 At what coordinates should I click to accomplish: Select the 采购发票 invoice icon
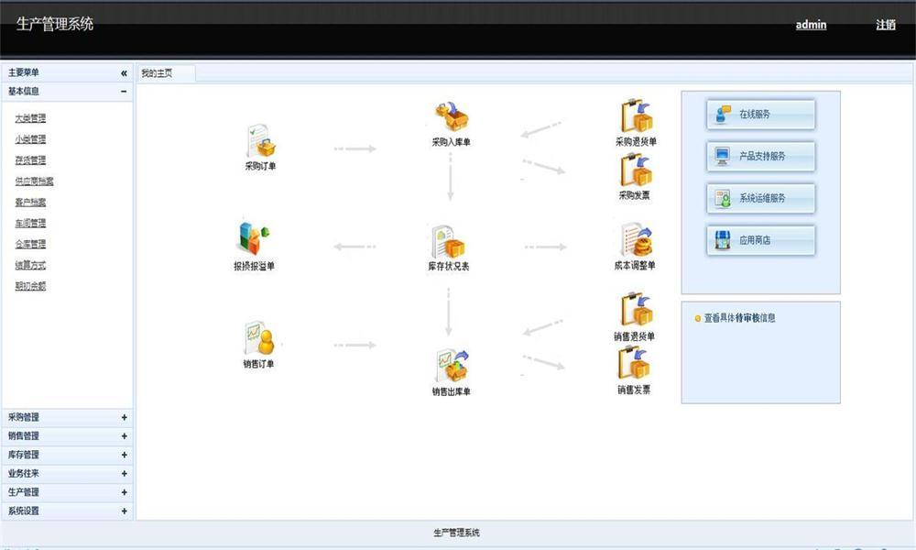pyautogui.click(x=636, y=170)
